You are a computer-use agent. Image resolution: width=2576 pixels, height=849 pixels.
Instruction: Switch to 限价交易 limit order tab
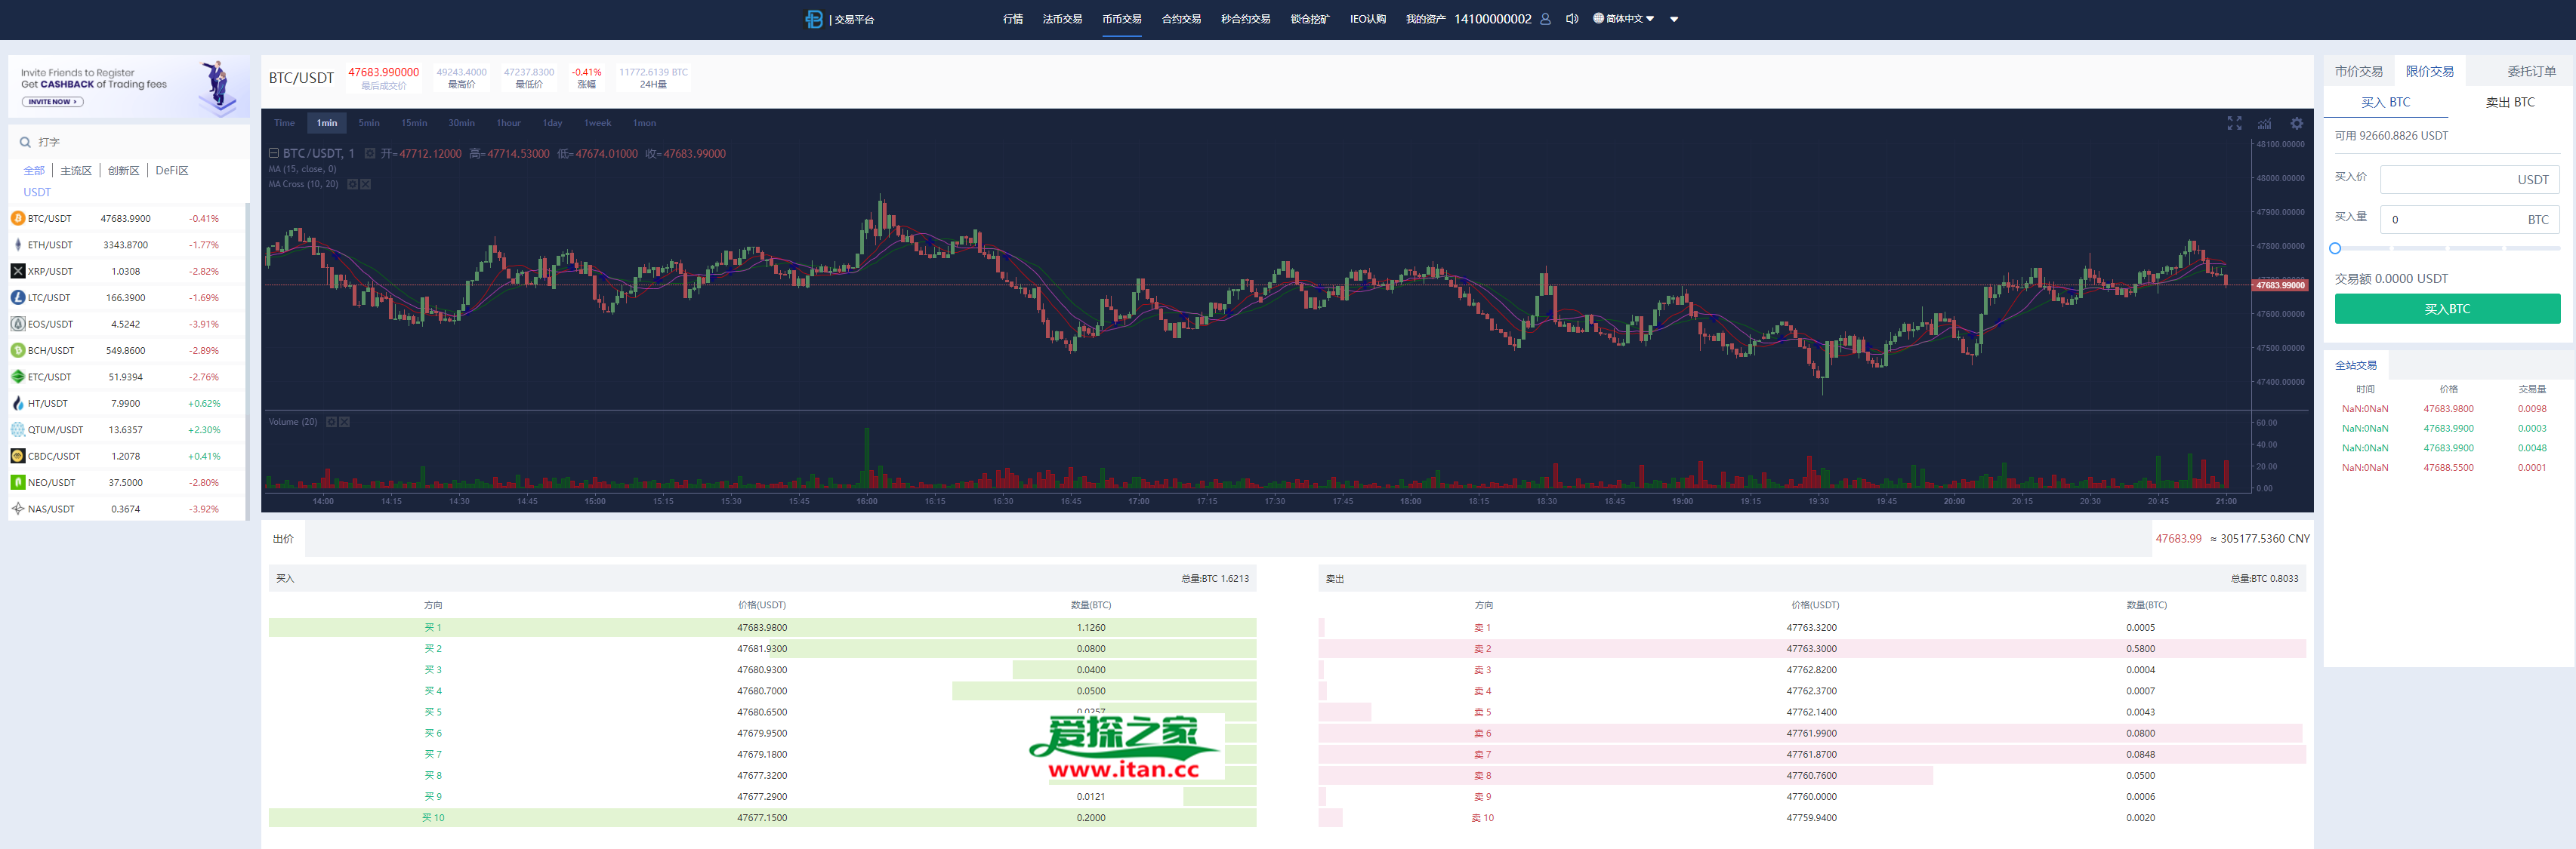coord(2430,71)
